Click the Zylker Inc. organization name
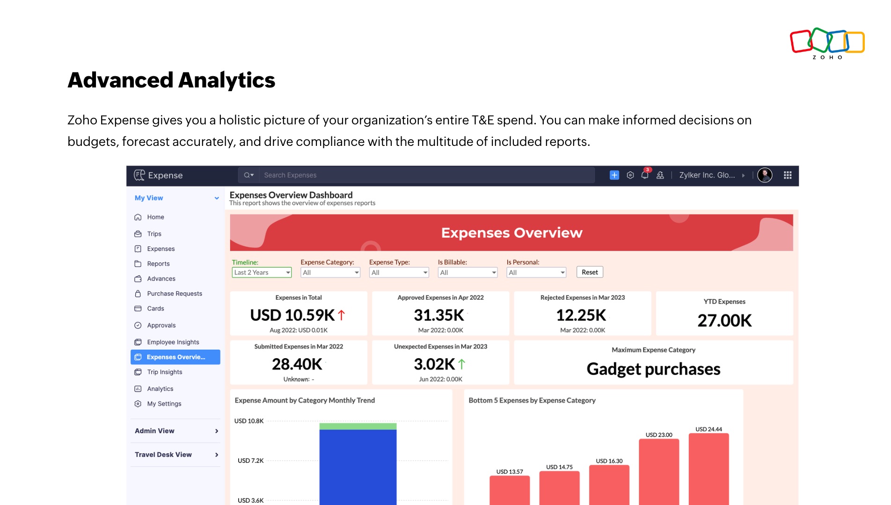 (708, 175)
